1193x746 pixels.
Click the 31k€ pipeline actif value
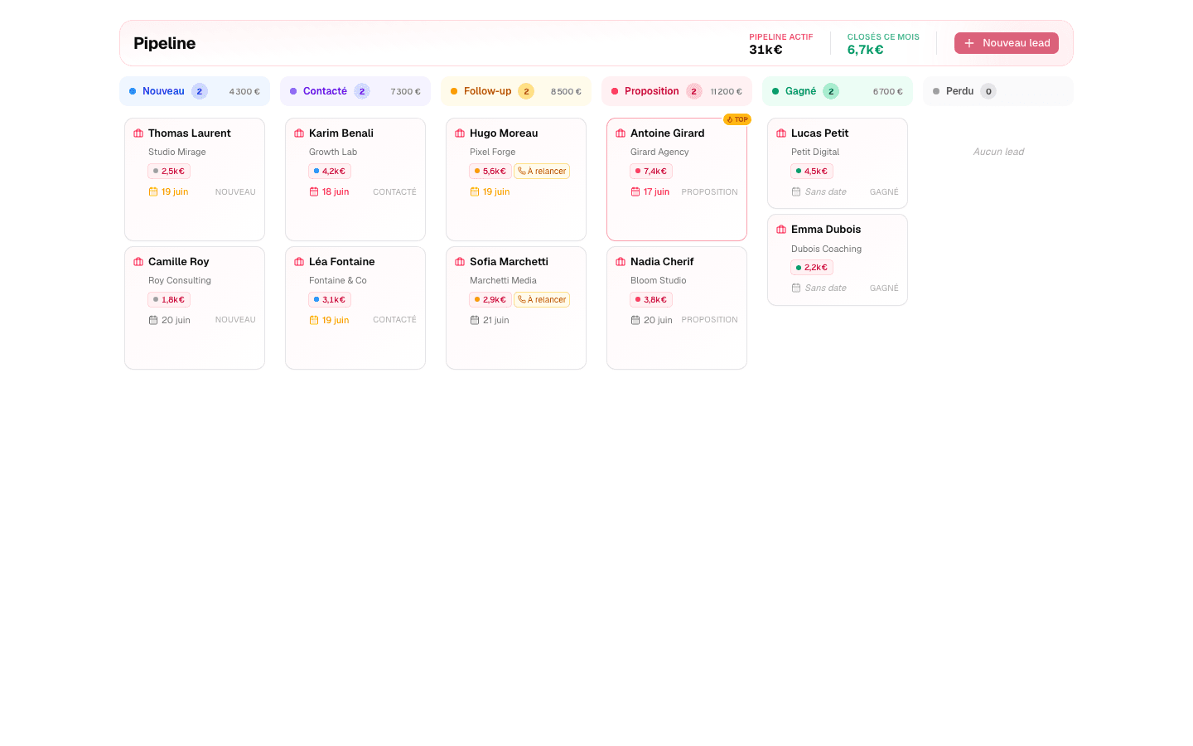pyautogui.click(x=766, y=50)
